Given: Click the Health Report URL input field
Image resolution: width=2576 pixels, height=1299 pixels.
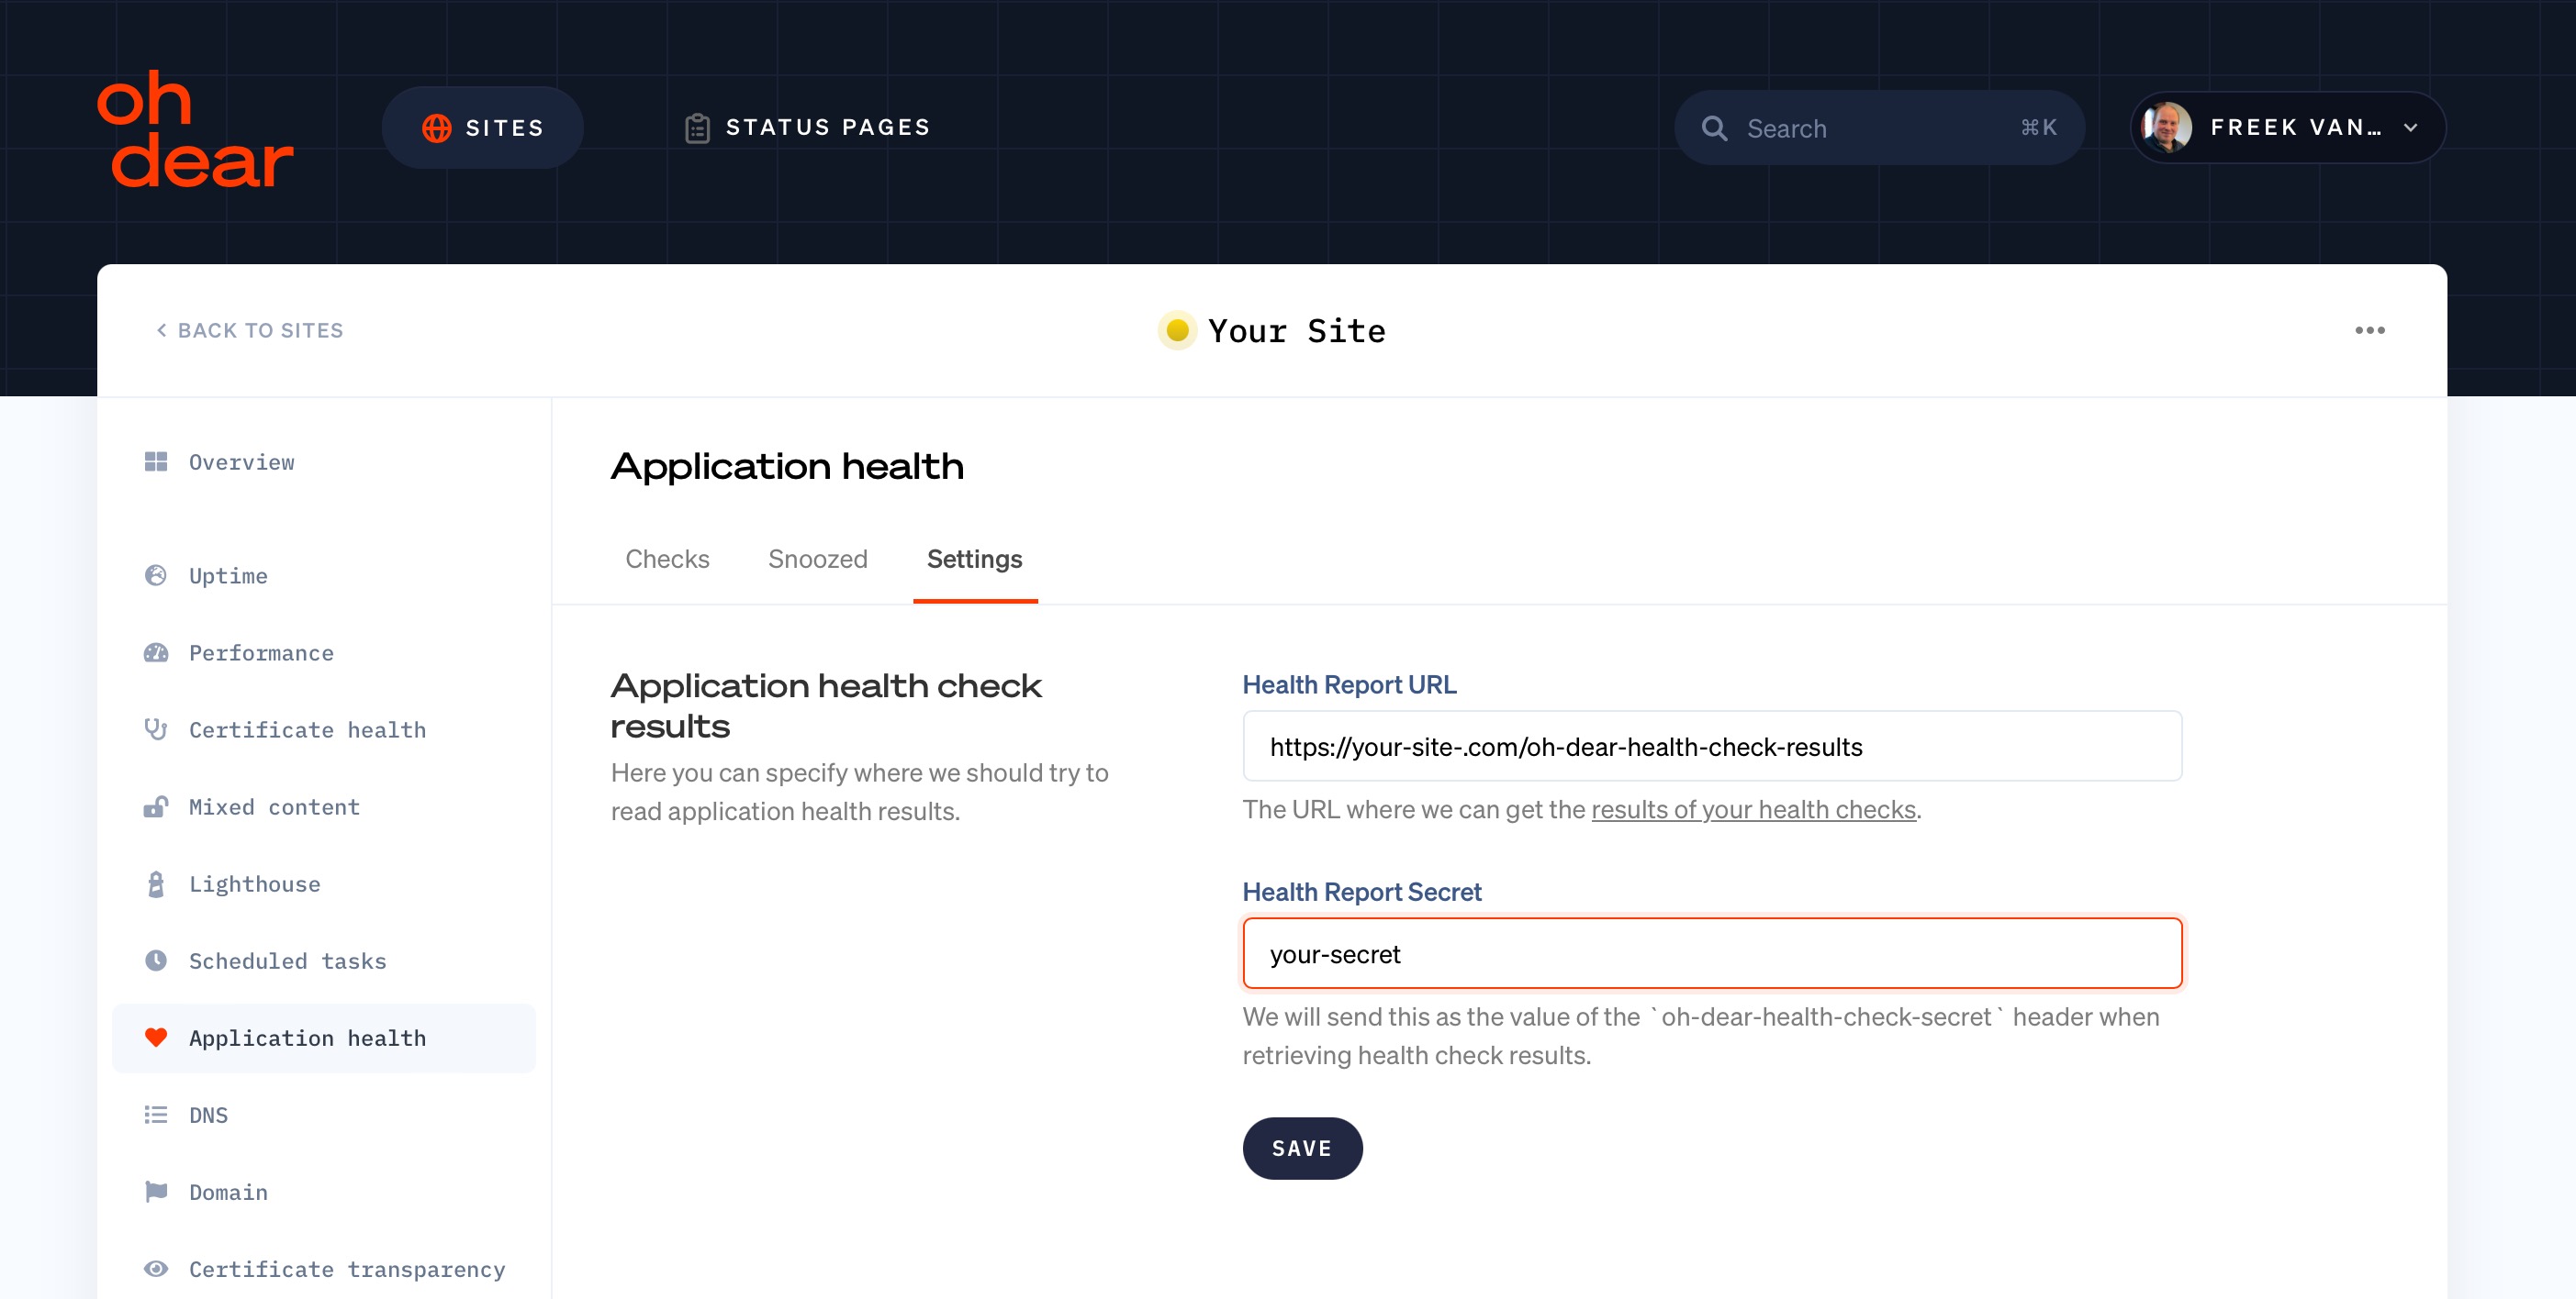Looking at the screenshot, I should click(1712, 747).
